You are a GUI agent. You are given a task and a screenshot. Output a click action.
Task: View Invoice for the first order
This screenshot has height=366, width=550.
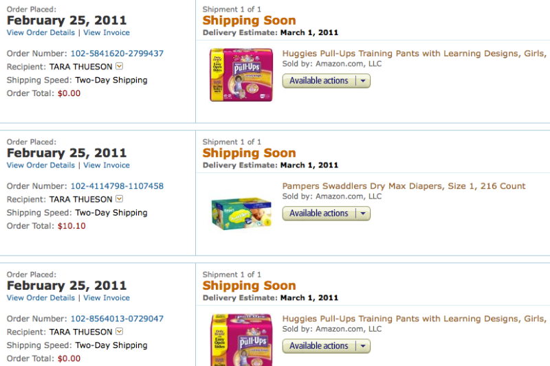107,32
